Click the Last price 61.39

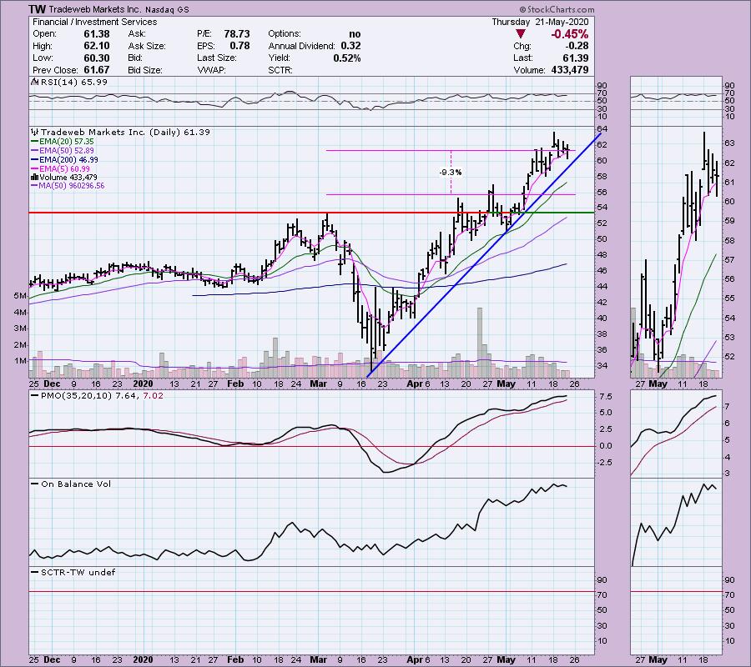[x=576, y=58]
